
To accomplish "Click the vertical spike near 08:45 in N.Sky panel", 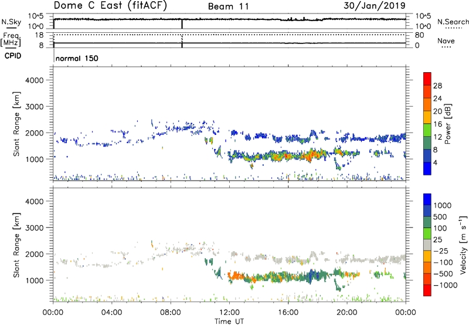I will pyautogui.click(x=182, y=24).
